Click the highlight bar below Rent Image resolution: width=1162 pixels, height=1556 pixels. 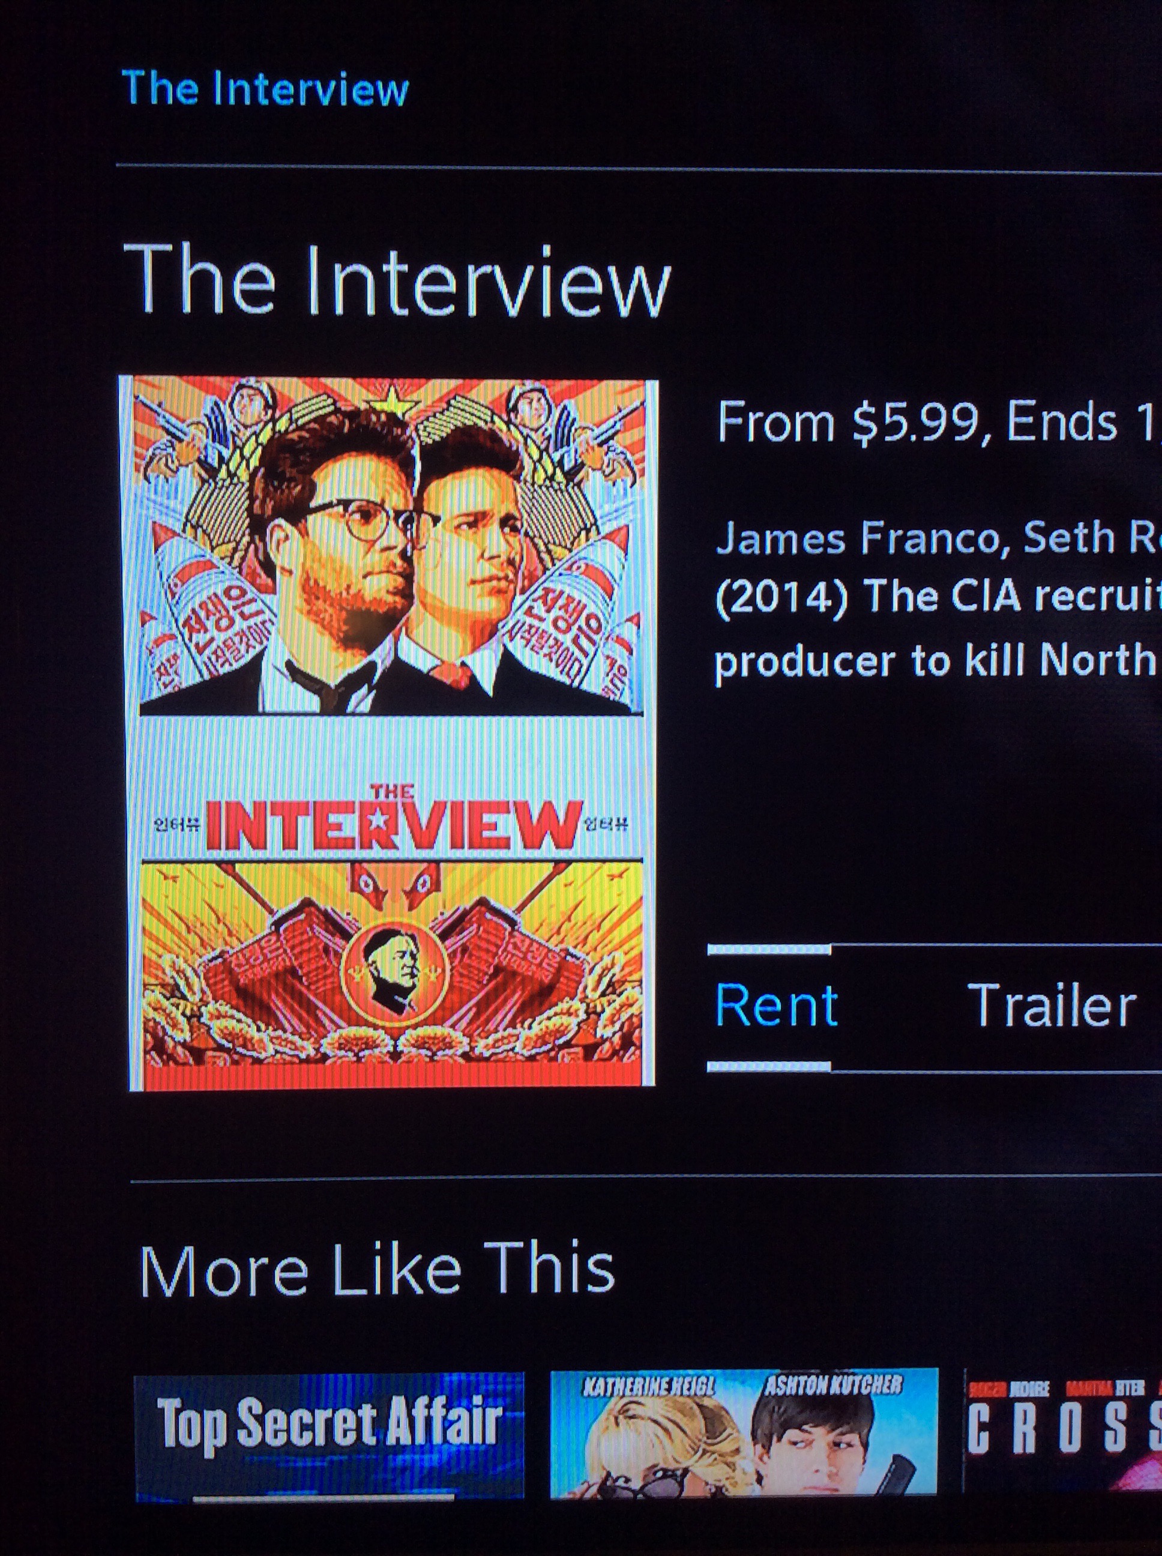[x=769, y=1066]
